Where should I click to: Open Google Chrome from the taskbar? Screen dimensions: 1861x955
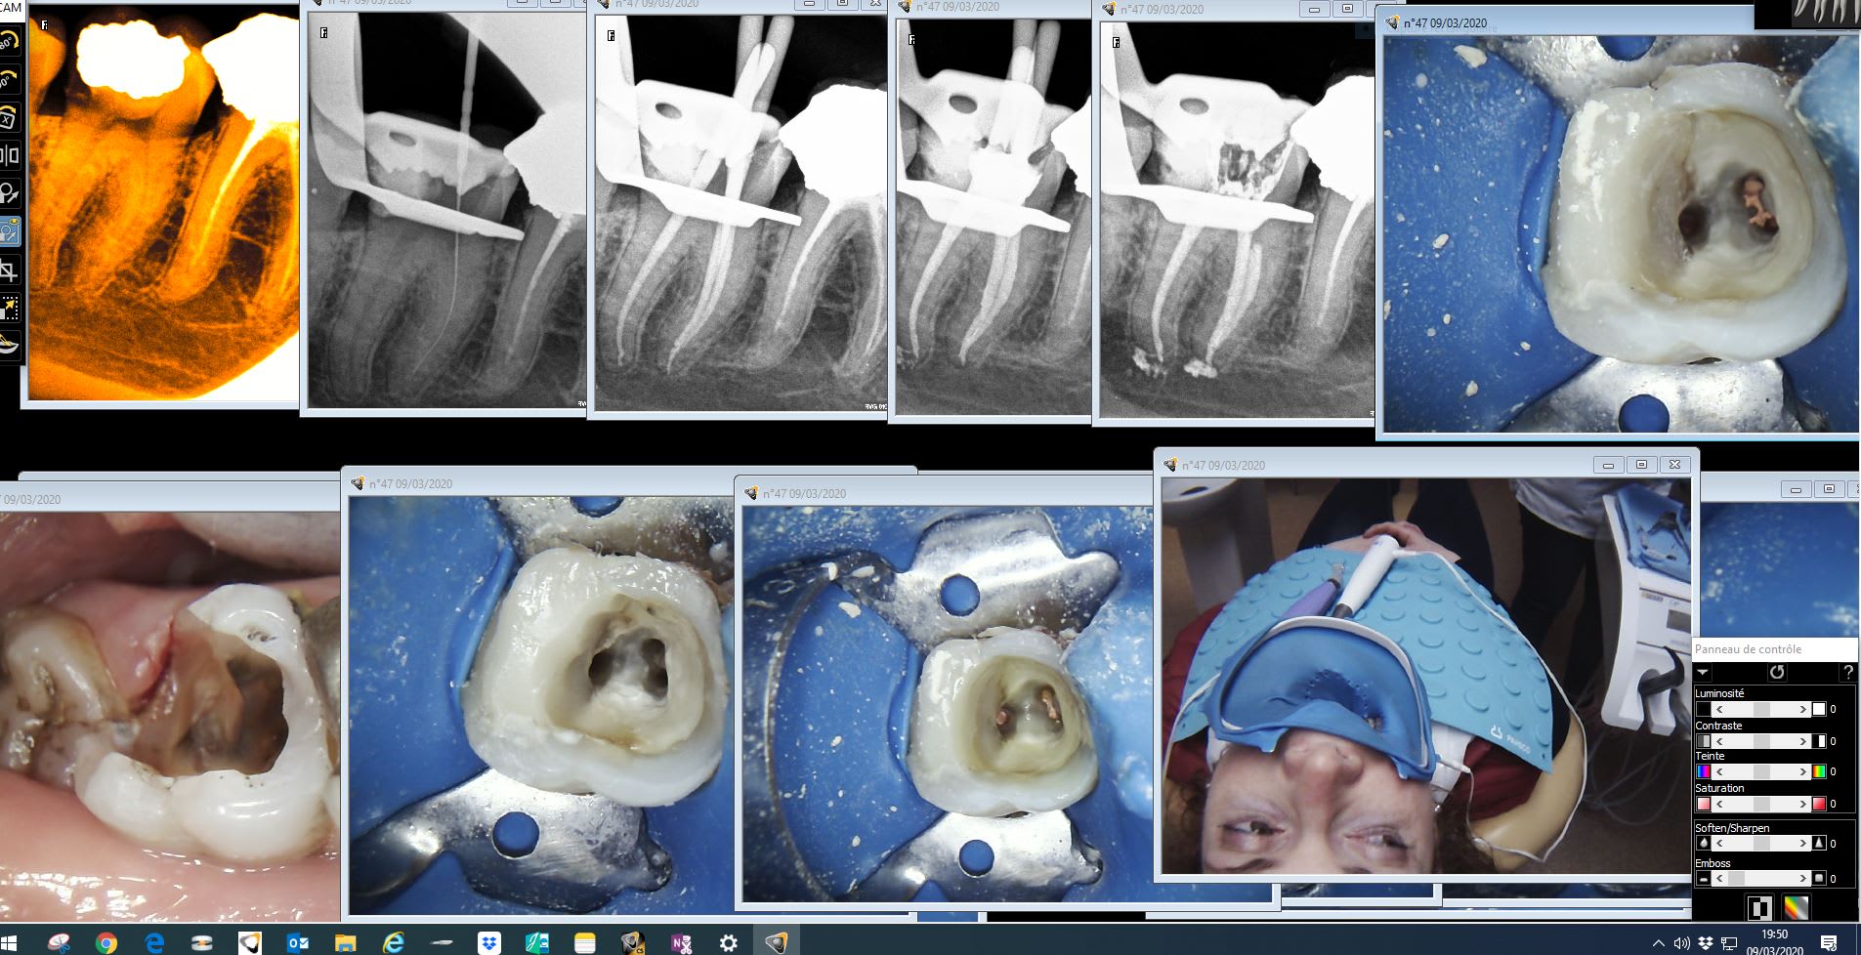[106, 942]
